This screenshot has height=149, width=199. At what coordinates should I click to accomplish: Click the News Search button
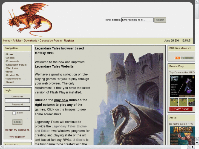(160, 20)
